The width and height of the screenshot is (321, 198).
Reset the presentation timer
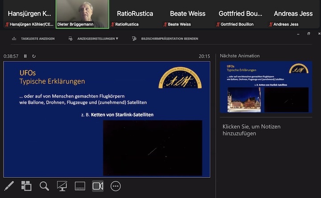(34, 56)
